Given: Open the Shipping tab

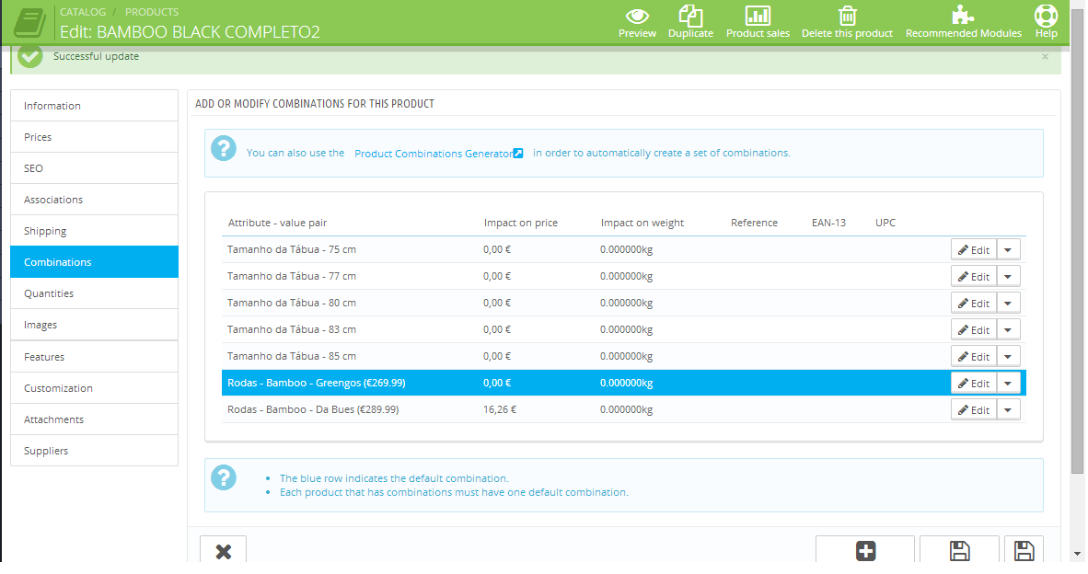Looking at the screenshot, I should (x=95, y=230).
